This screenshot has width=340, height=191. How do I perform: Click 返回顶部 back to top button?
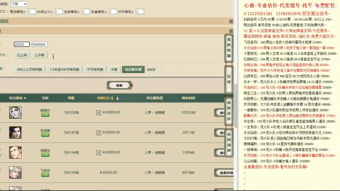point(229,143)
